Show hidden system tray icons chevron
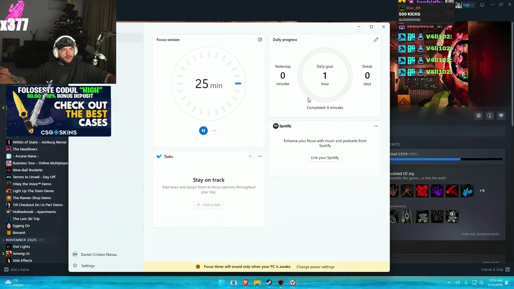514x289 pixels. 449,283
